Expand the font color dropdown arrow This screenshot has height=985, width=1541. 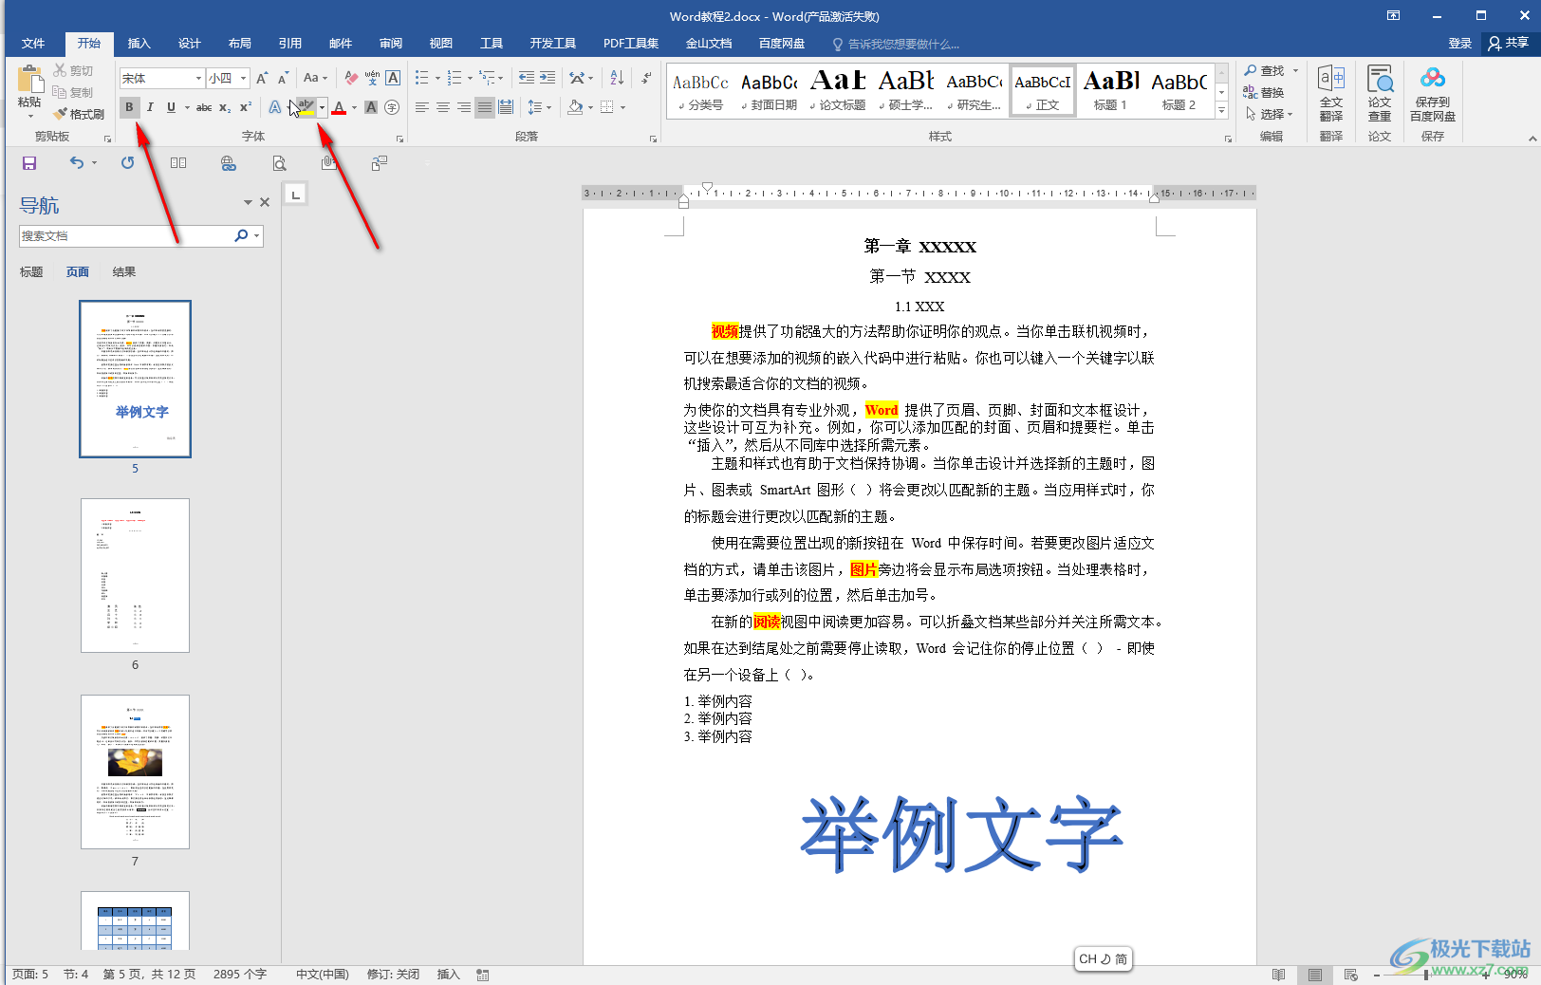click(354, 107)
